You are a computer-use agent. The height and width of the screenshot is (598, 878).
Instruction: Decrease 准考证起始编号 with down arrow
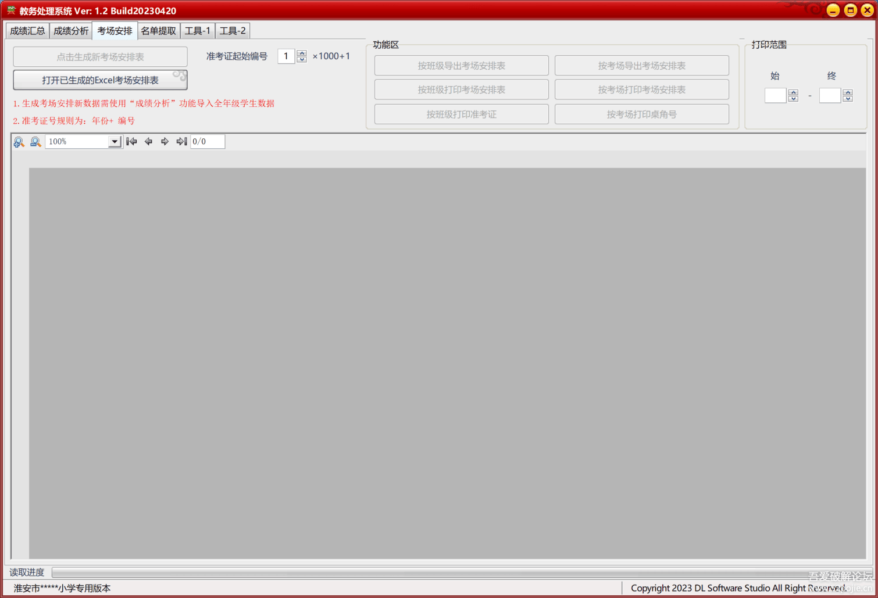click(302, 59)
